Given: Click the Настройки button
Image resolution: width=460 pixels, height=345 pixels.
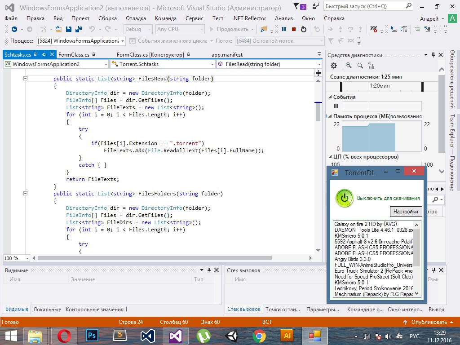Looking at the screenshot, I should coord(405,212).
